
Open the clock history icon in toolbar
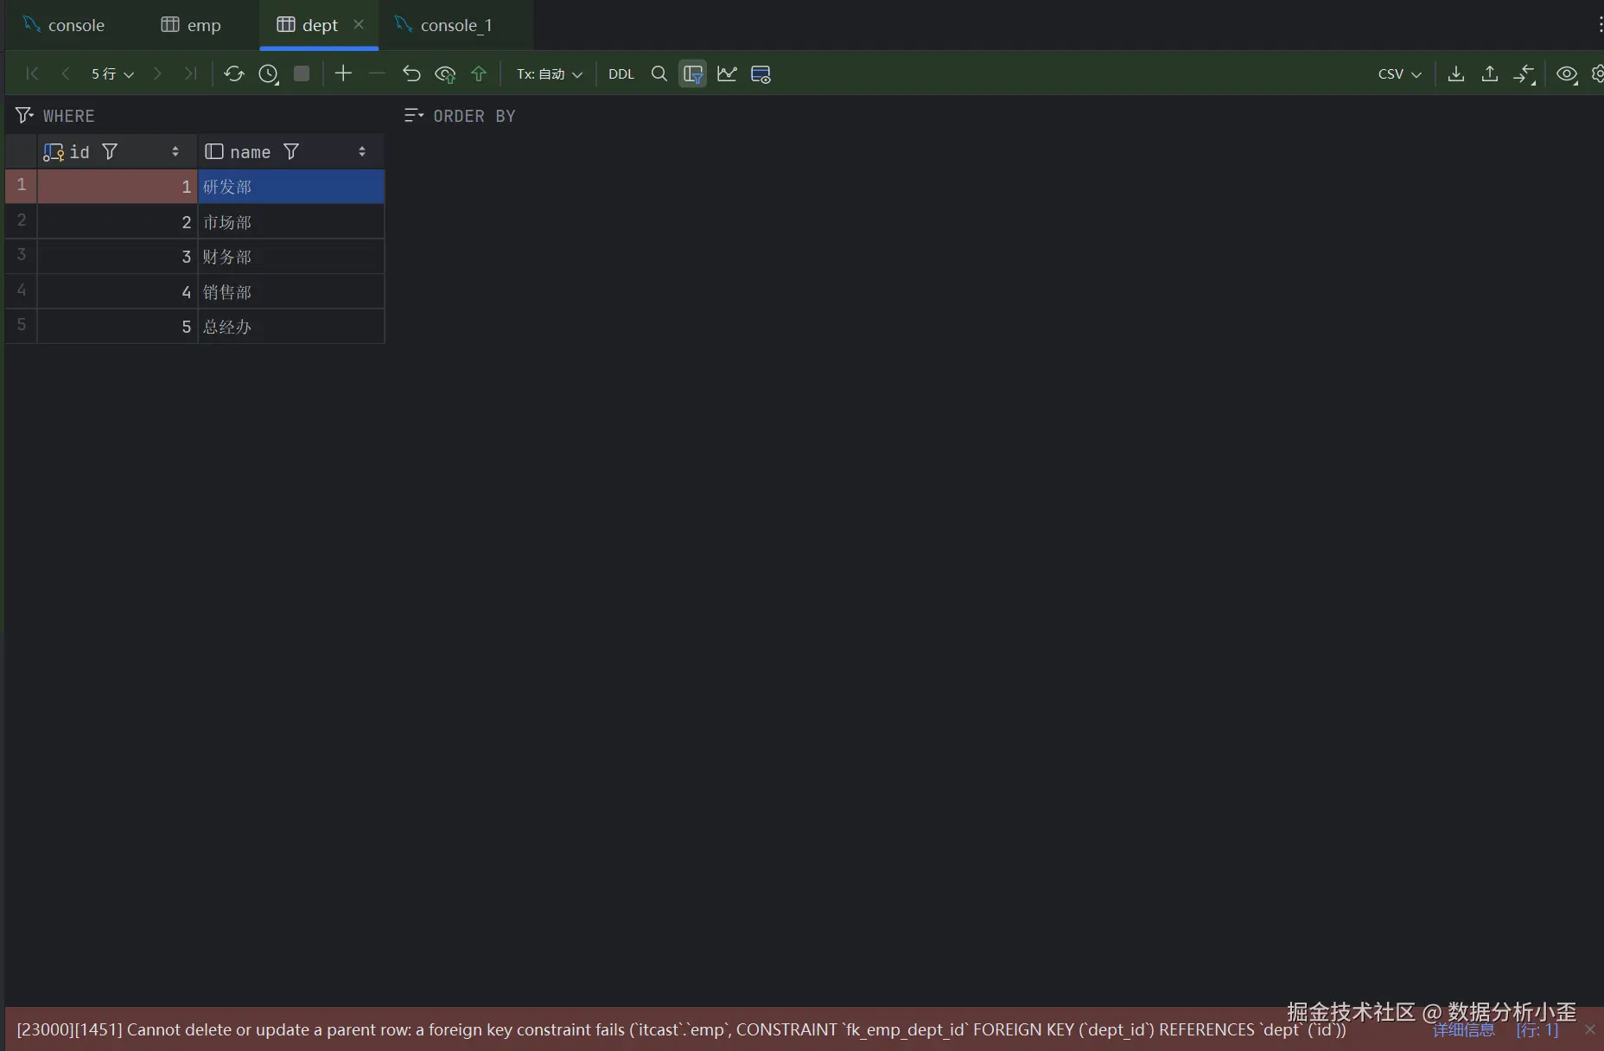point(268,74)
